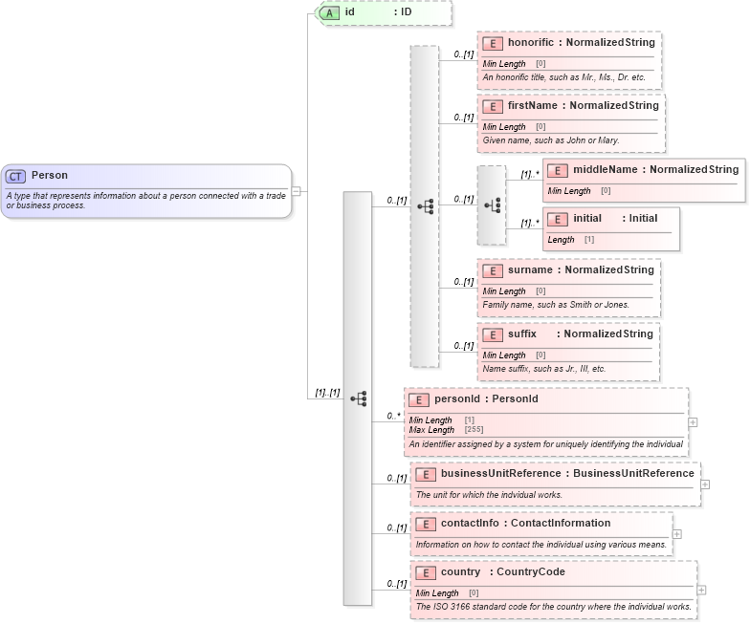Expand the businessUnitReference element

pyautogui.click(x=705, y=484)
